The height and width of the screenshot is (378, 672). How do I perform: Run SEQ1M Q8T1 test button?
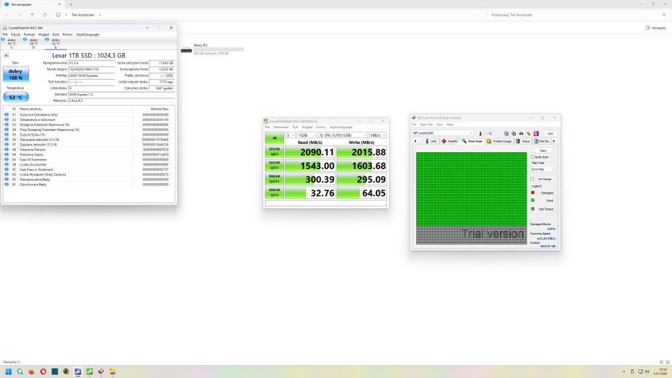[274, 152]
